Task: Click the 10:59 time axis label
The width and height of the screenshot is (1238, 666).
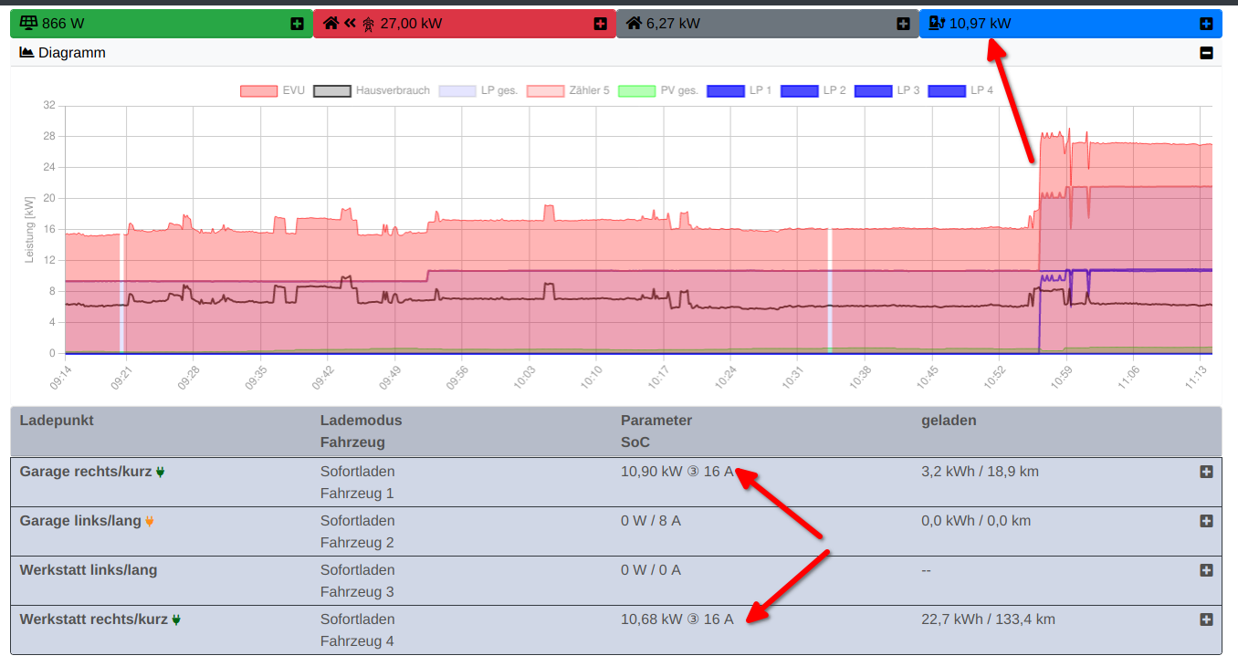Action: [1061, 378]
